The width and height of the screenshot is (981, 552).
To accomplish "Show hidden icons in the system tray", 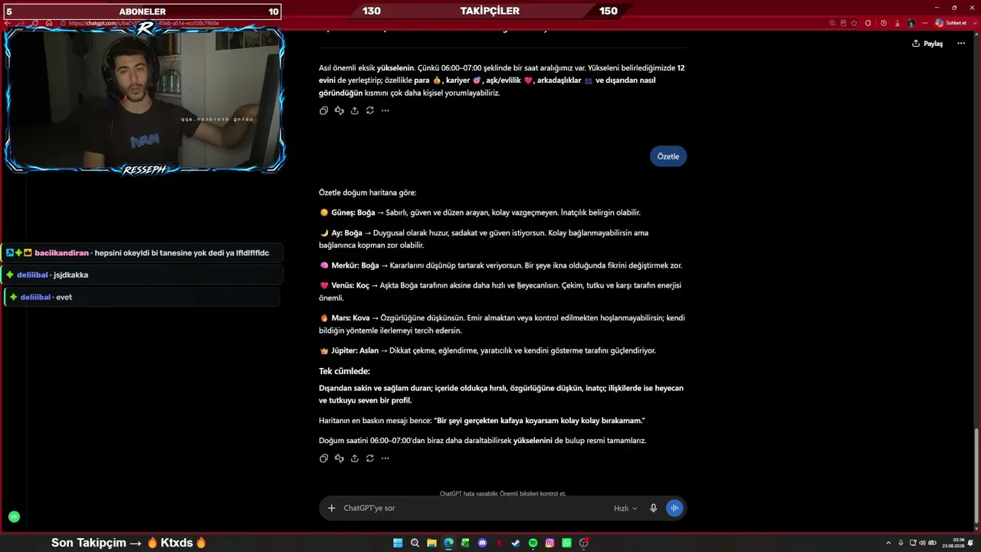I will (889, 543).
